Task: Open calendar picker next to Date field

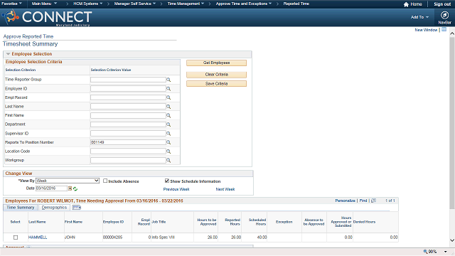Action: 70,188
